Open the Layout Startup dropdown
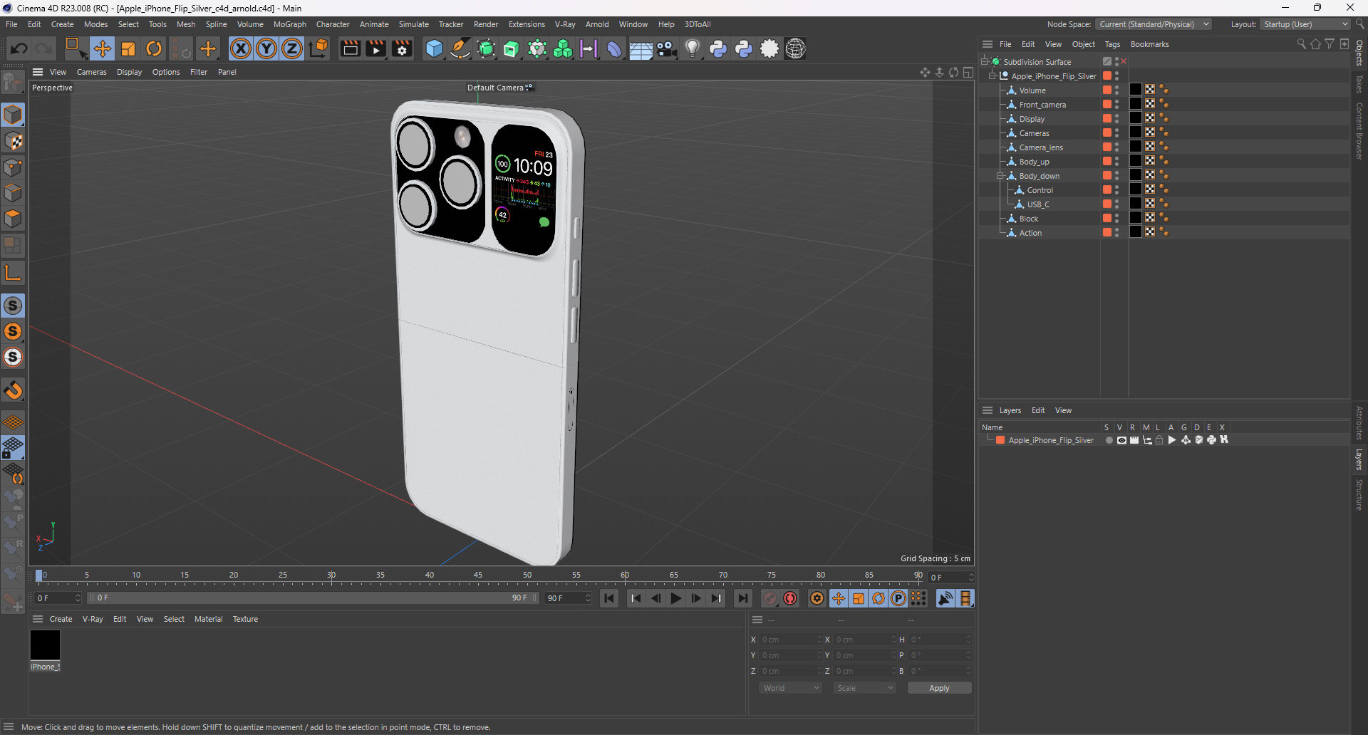Image resolution: width=1368 pixels, height=735 pixels. [x=1305, y=24]
